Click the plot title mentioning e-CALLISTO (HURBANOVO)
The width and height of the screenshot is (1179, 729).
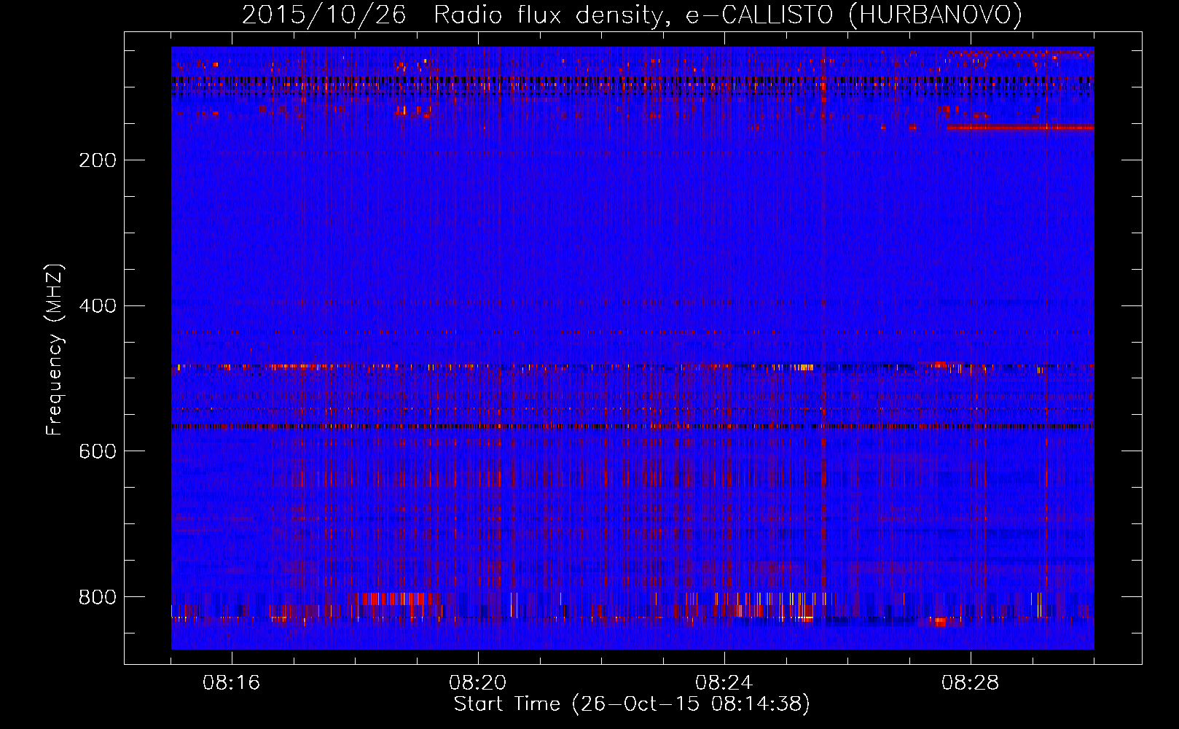(x=632, y=15)
